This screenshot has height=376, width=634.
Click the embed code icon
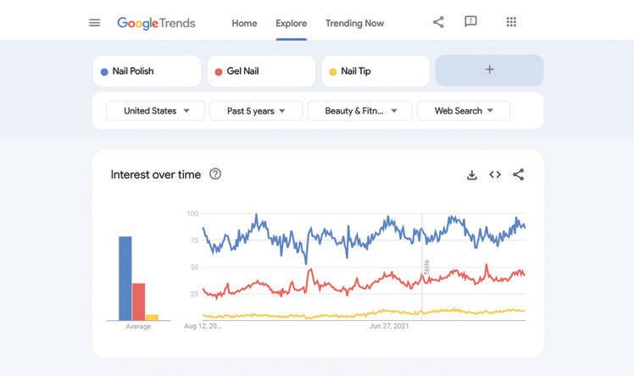[495, 174]
